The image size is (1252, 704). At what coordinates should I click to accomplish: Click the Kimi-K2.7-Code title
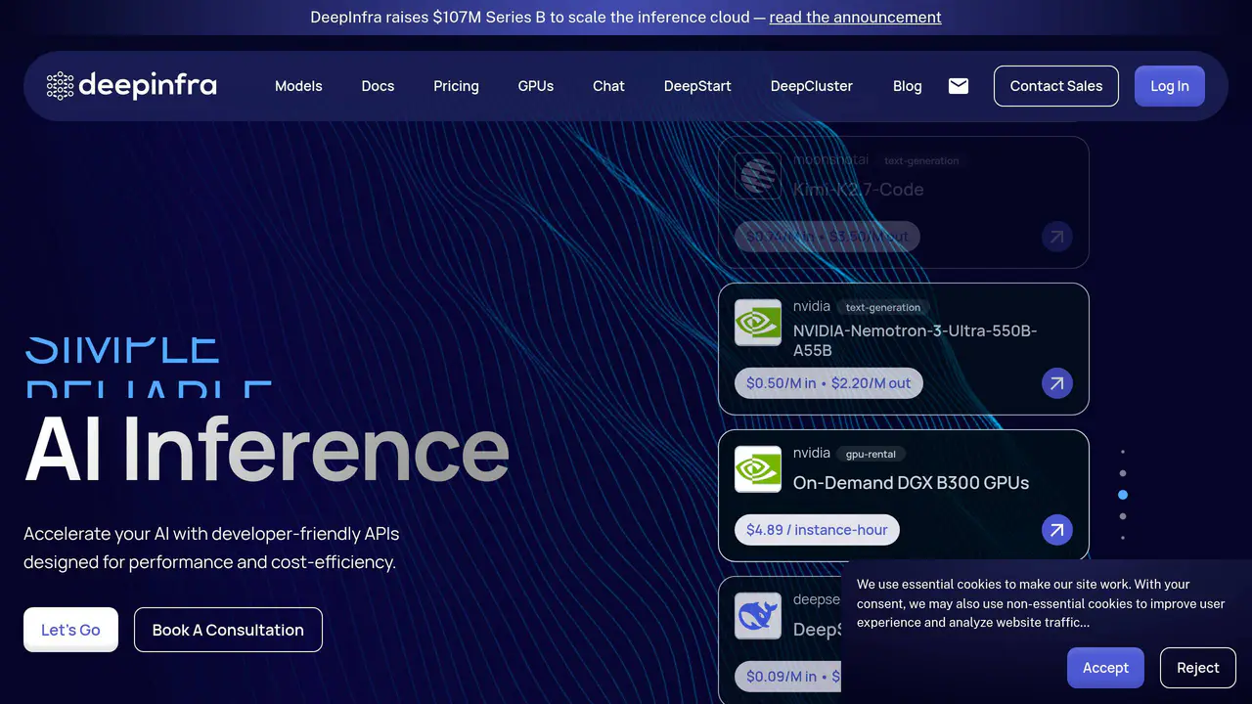(858, 189)
